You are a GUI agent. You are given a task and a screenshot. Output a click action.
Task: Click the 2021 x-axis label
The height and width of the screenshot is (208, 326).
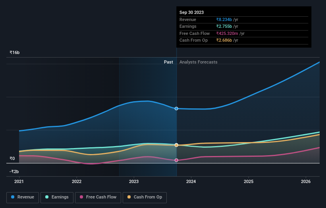click(19, 181)
